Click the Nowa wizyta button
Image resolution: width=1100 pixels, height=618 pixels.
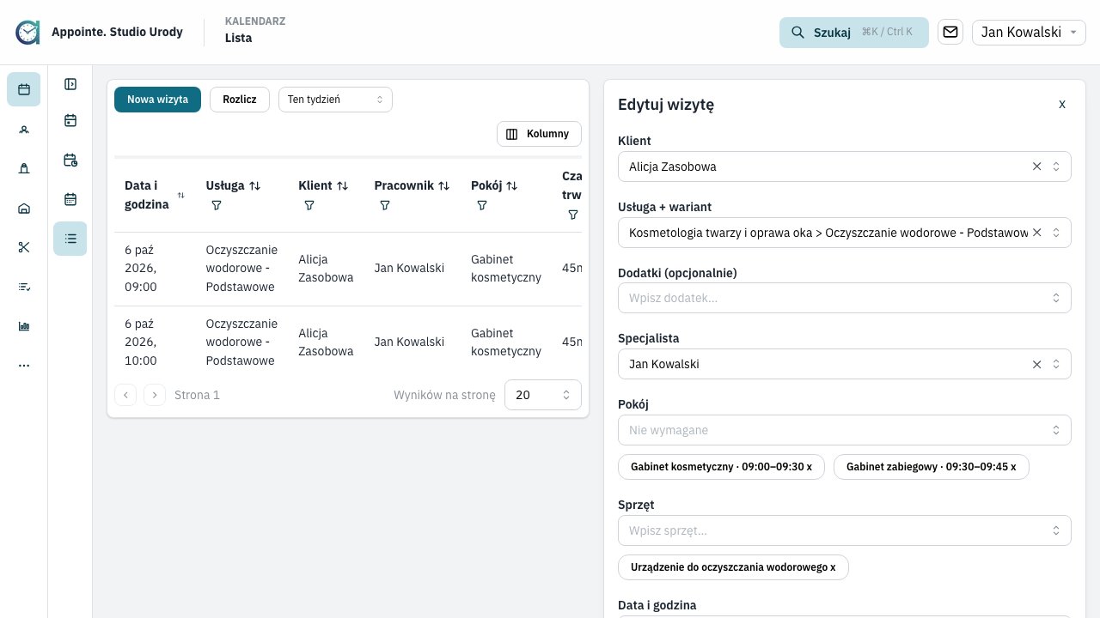(157, 100)
